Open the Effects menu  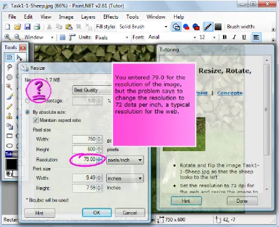111,17
